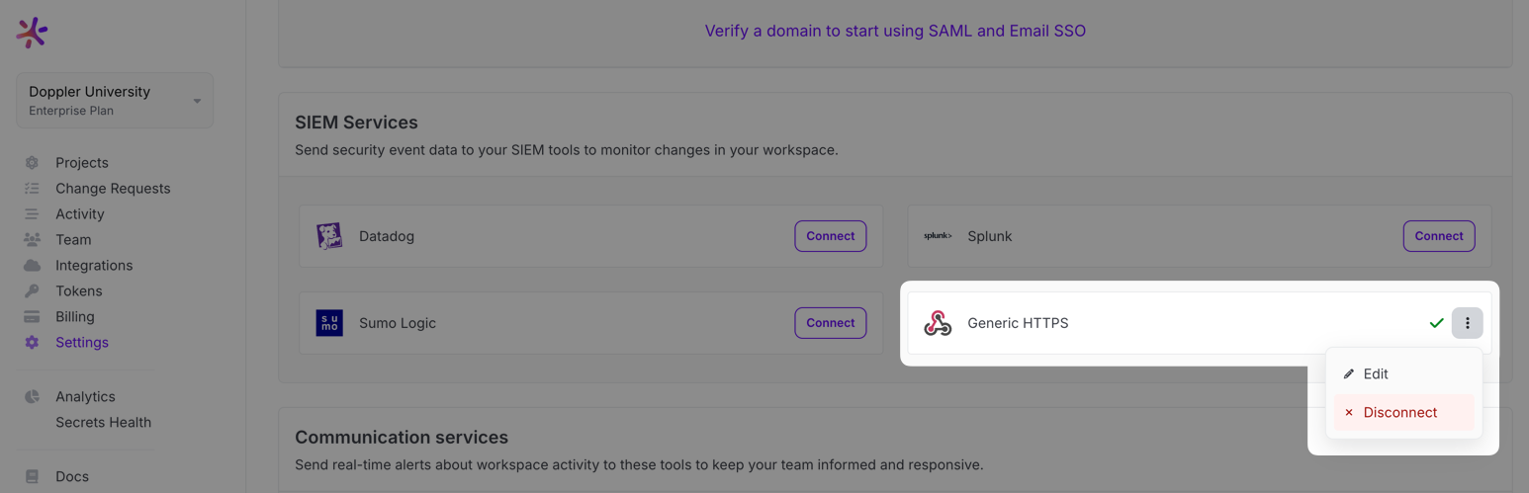Connect the Datadog SIEM service
The width and height of the screenshot is (1529, 493).
point(830,236)
